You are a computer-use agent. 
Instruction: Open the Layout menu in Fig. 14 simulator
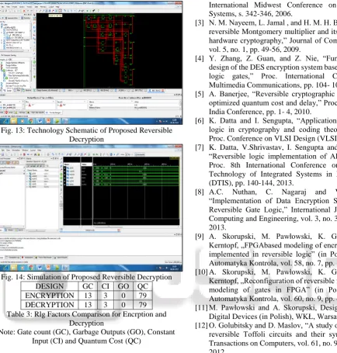pos(33,150)
